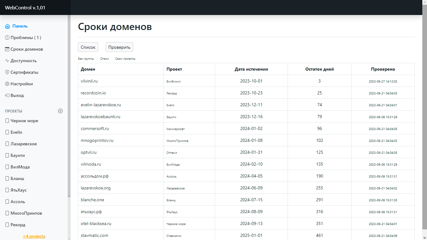Filter by Без группы group
Viewport: 427px width, 240px height.
[x=86, y=59]
